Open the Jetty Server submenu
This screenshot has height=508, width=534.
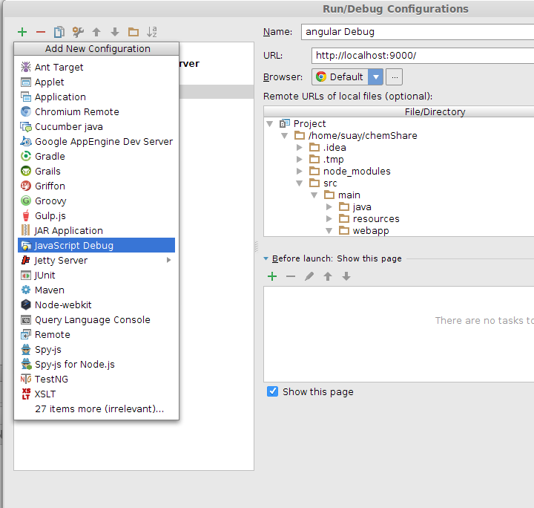click(x=96, y=260)
